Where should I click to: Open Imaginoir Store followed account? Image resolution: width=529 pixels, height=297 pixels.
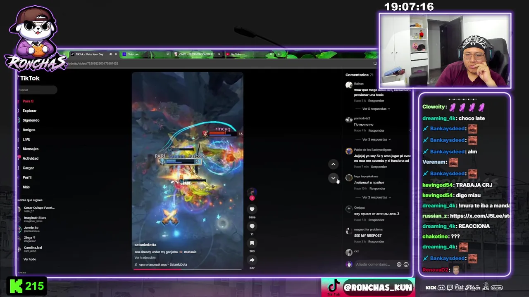tap(32, 219)
